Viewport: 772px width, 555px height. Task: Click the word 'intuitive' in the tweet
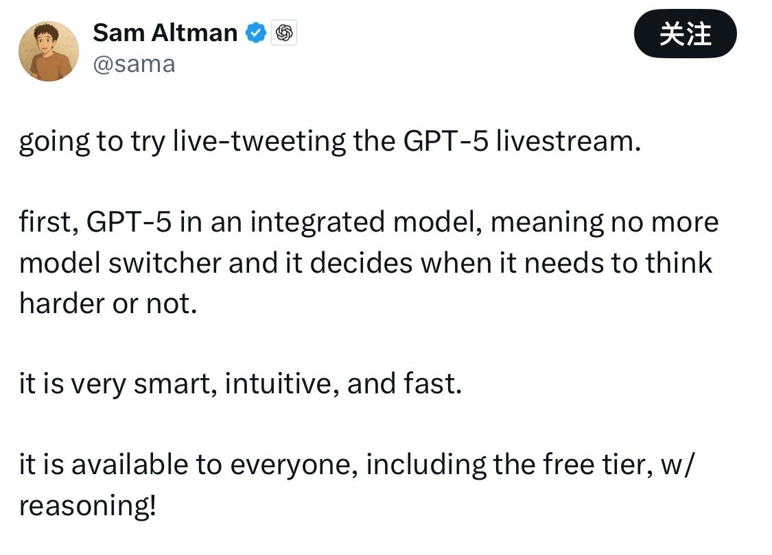[x=281, y=384]
